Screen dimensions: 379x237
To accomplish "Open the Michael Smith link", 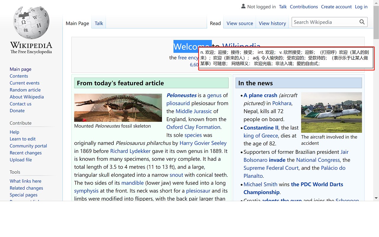I will (x=261, y=184).
